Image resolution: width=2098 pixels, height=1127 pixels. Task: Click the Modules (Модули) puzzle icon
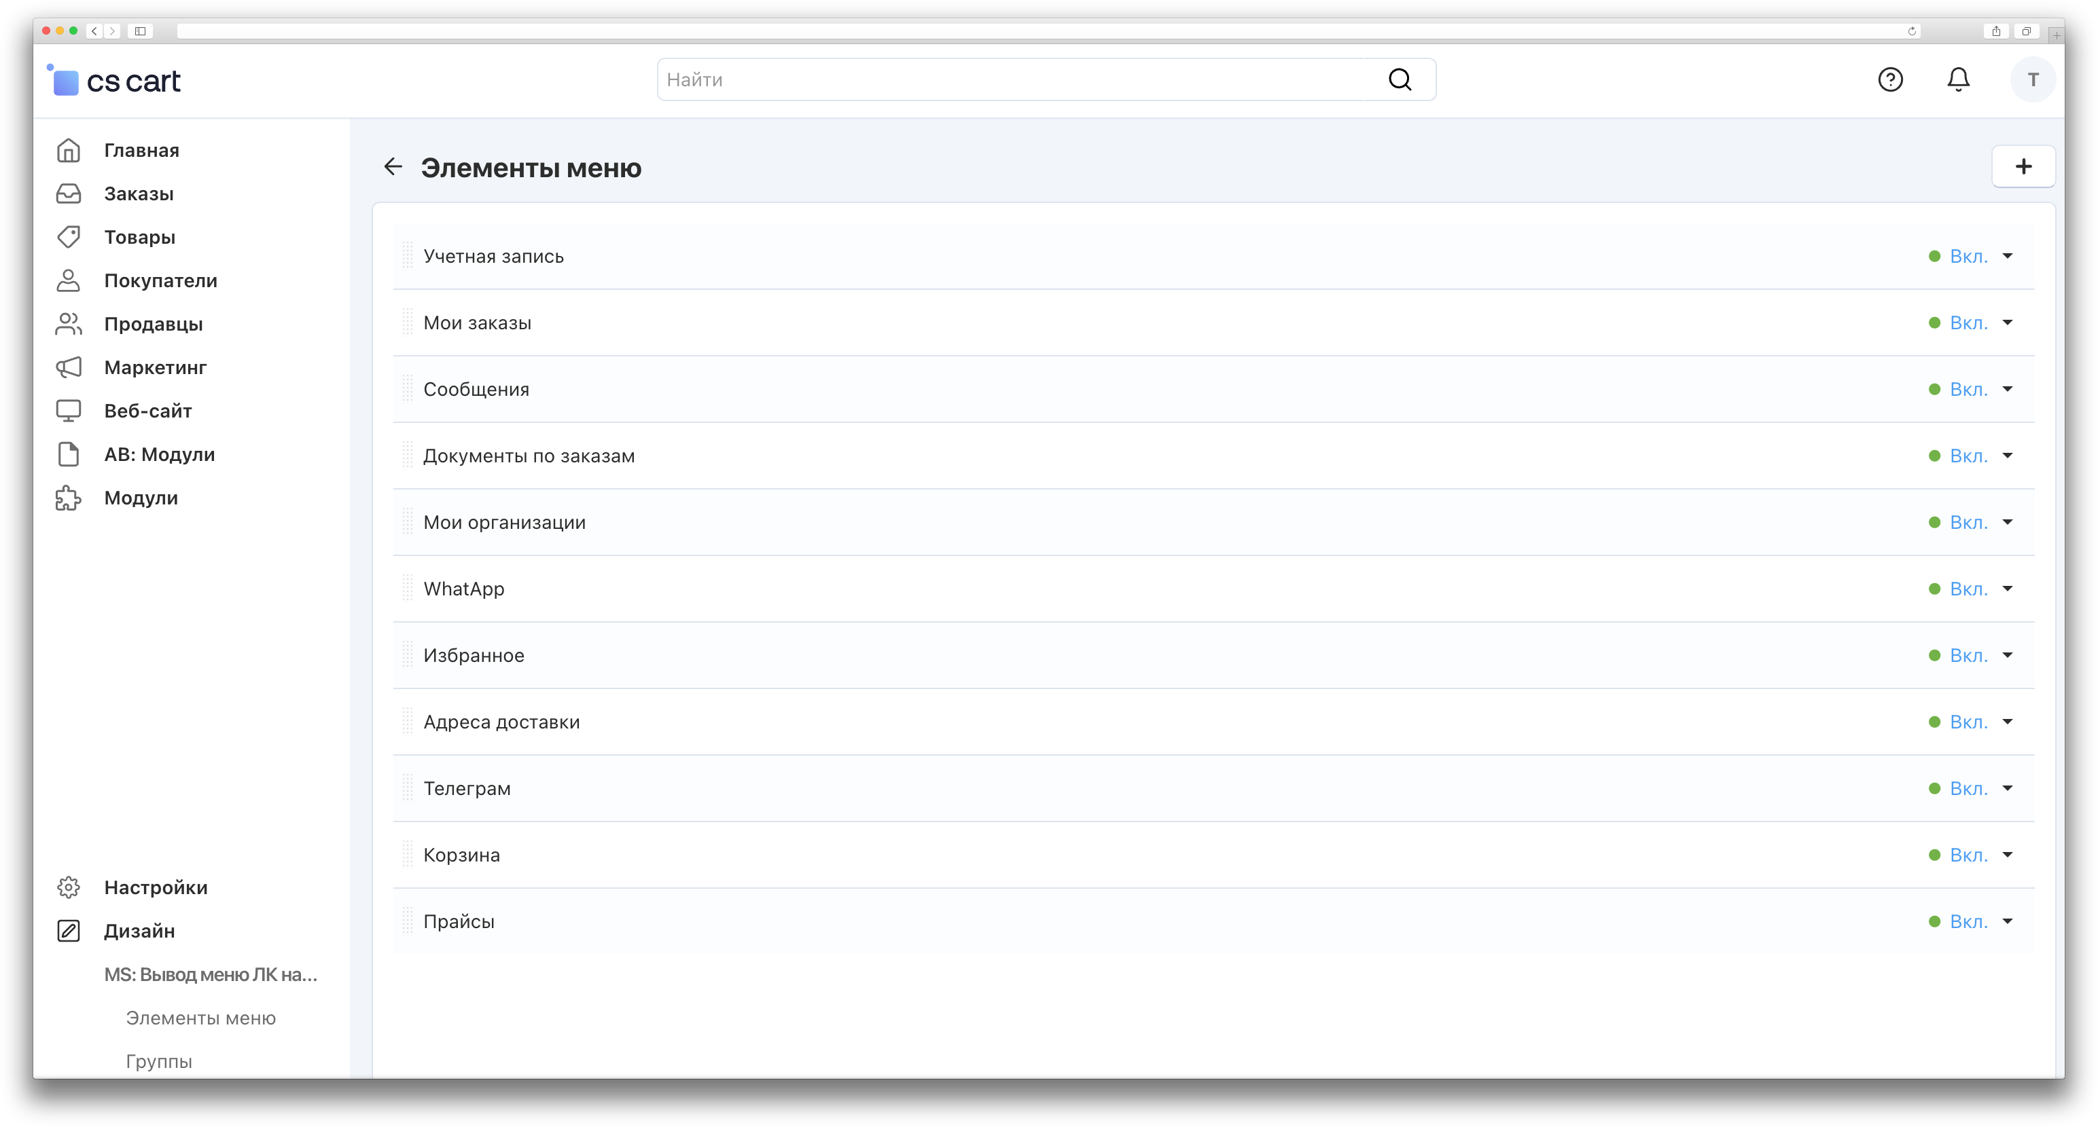69,498
